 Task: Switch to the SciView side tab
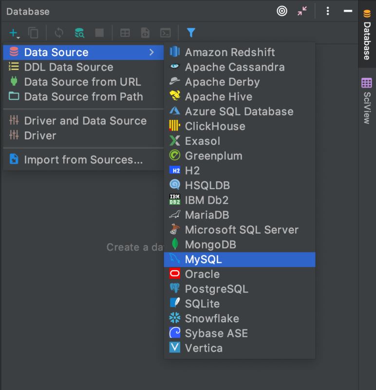(367, 100)
